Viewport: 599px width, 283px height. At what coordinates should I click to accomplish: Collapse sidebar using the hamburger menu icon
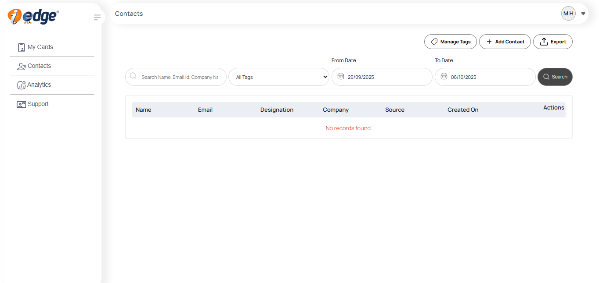pyautogui.click(x=97, y=18)
